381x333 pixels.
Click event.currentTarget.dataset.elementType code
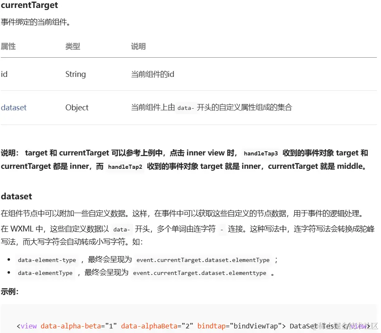click(203, 260)
